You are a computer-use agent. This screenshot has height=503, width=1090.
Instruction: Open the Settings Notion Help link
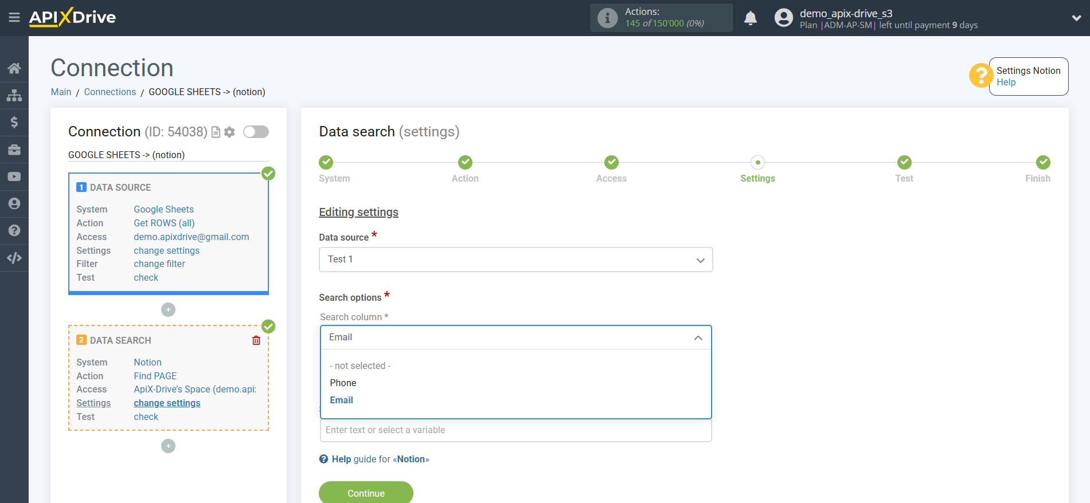coord(1006,82)
